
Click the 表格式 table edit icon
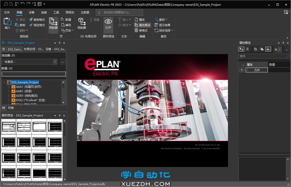coord(136,30)
